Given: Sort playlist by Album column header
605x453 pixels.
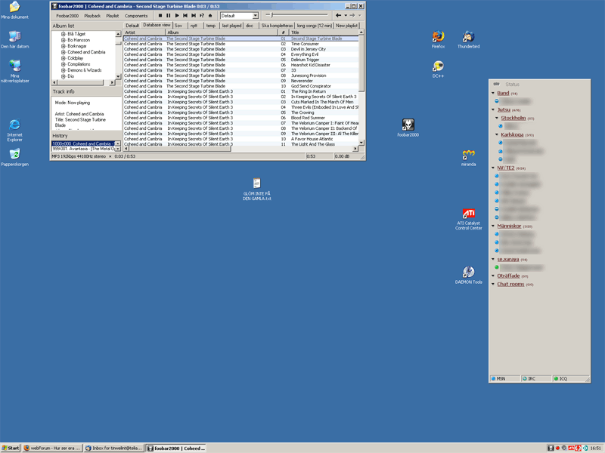Looking at the screenshot, I should click(x=222, y=32).
